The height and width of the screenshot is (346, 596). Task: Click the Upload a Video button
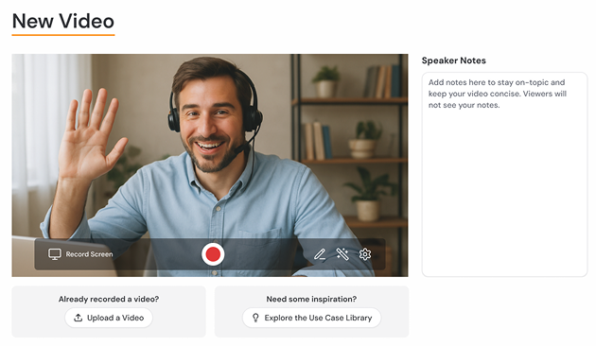coord(109,318)
